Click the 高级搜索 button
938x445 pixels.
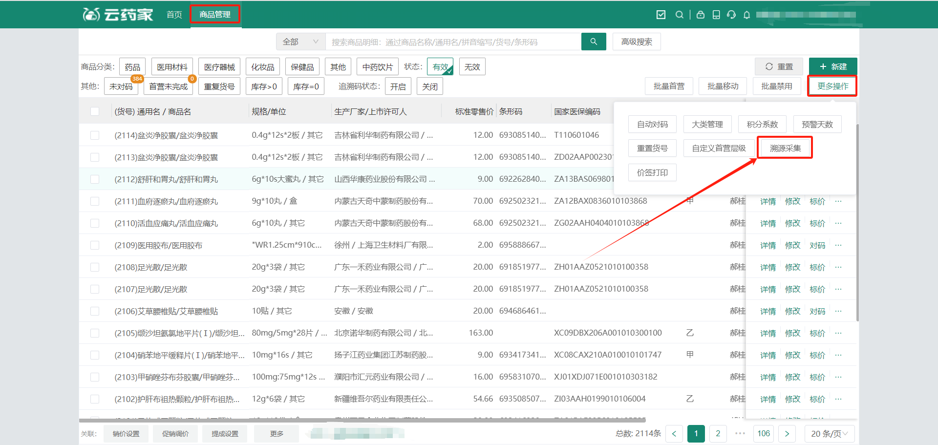click(x=637, y=42)
